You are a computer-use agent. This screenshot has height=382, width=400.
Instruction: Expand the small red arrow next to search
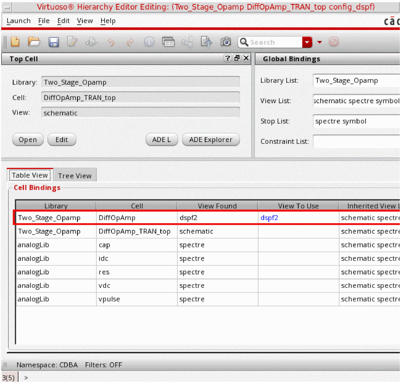click(x=319, y=42)
